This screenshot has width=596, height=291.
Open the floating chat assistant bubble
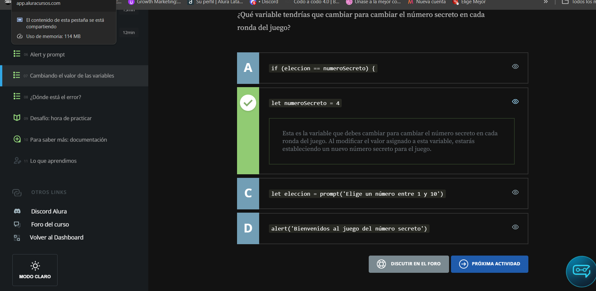[x=581, y=271]
